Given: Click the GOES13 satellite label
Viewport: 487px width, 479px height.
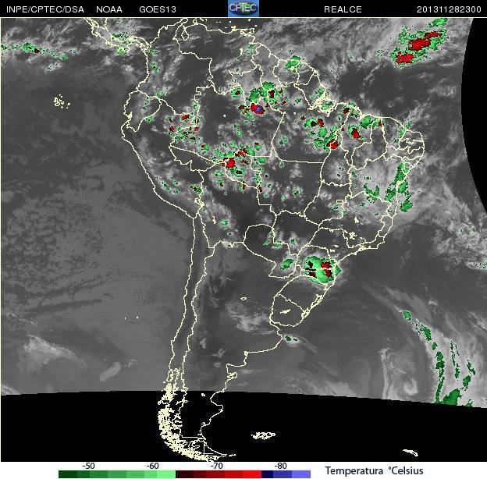Looking at the screenshot, I should pyautogui.click(x=158, y=9).
